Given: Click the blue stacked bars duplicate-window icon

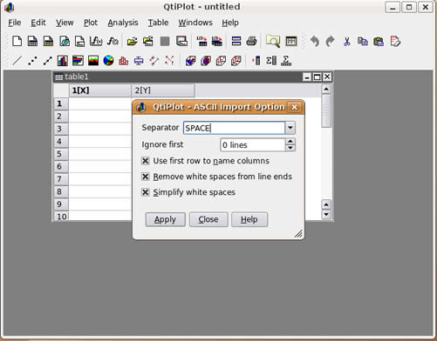Looking at the screenshot, I should 236,41.
